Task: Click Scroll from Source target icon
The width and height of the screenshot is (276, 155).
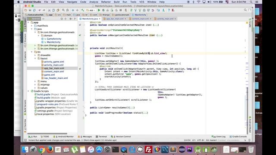Action: pyautogui.click(x=62, y=19)
